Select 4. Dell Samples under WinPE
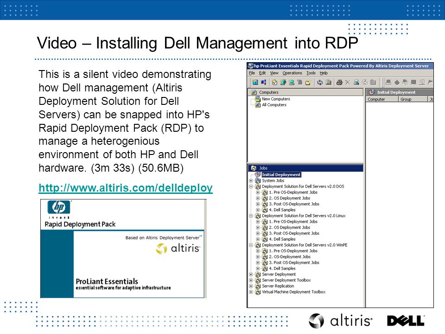This screenshot has width=445, height=334. click(x=282, y=269)
